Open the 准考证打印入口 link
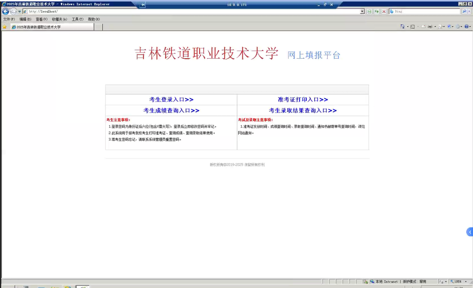Viewport: 473px width, 288px height. (303, 100)
